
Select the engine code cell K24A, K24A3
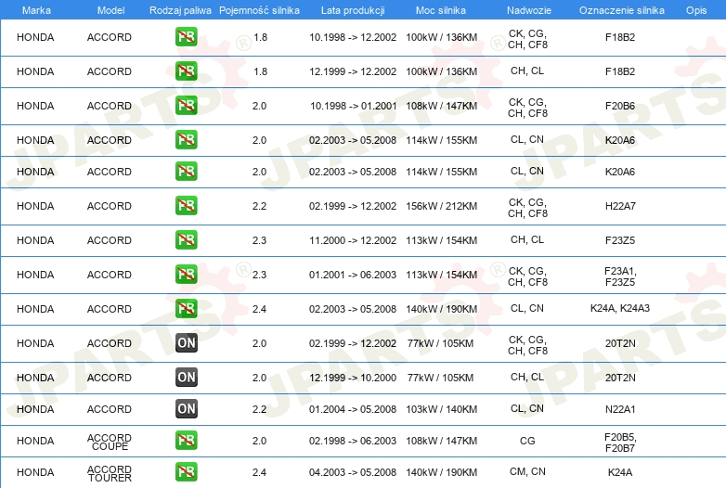[x=620, y=308]
